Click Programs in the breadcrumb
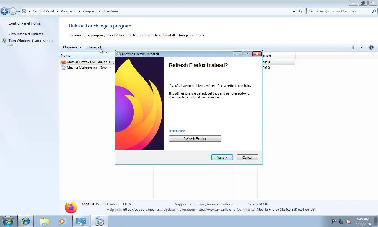378x227 pixels. coord(68,11)
